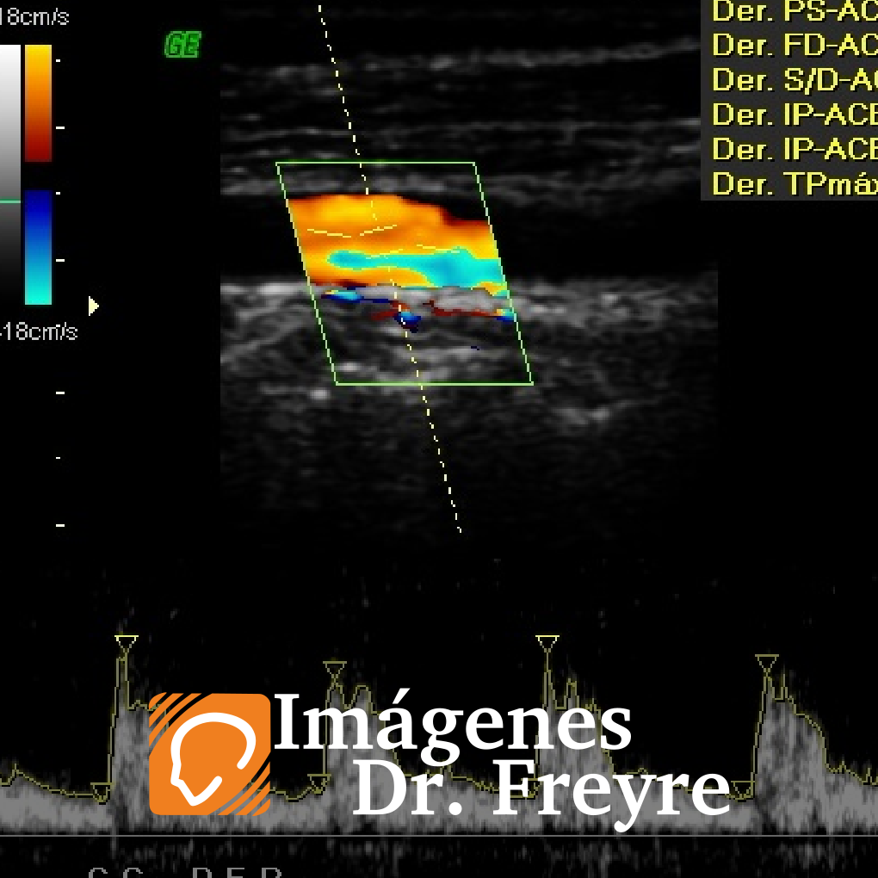This screenshot has width=878, height=878.
Task: Click the end-diastolic marker before first peak
Action: click(102, 789)
